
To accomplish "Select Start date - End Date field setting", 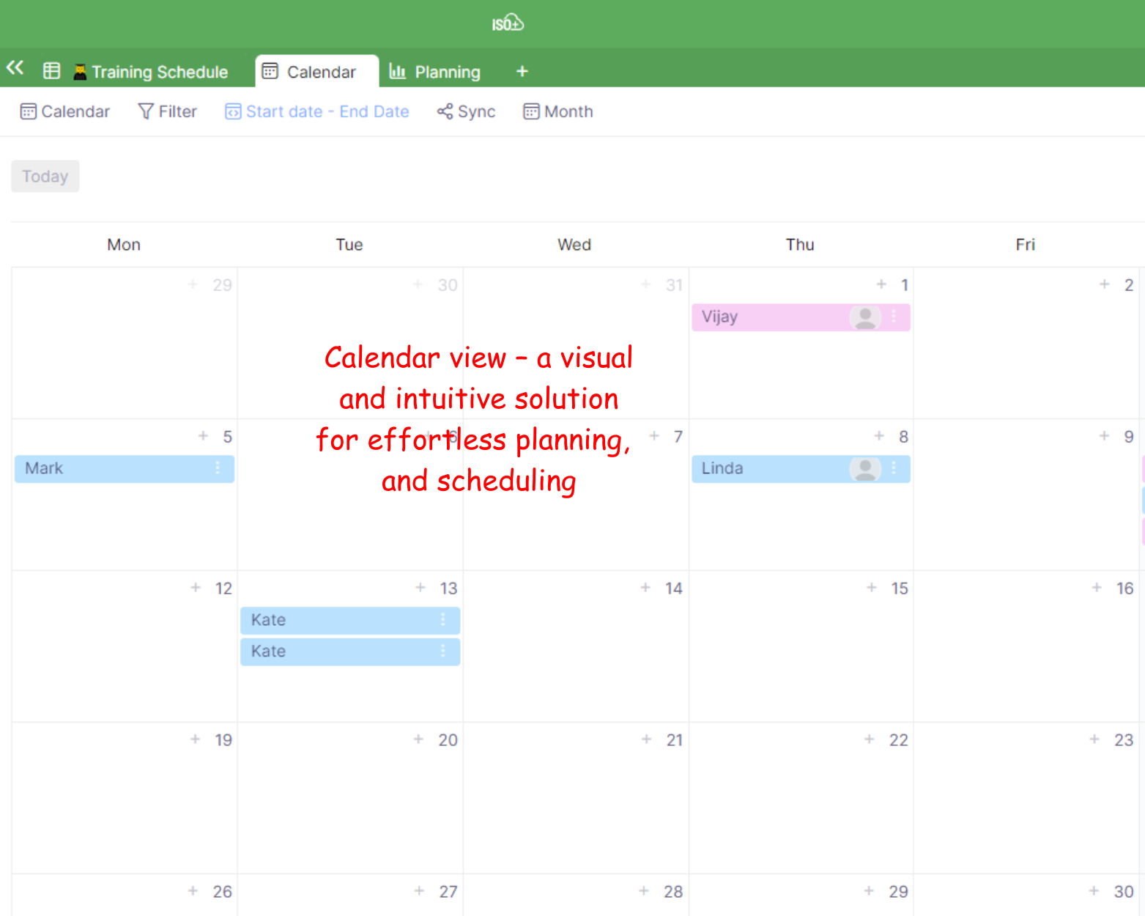I will point(317,111).
